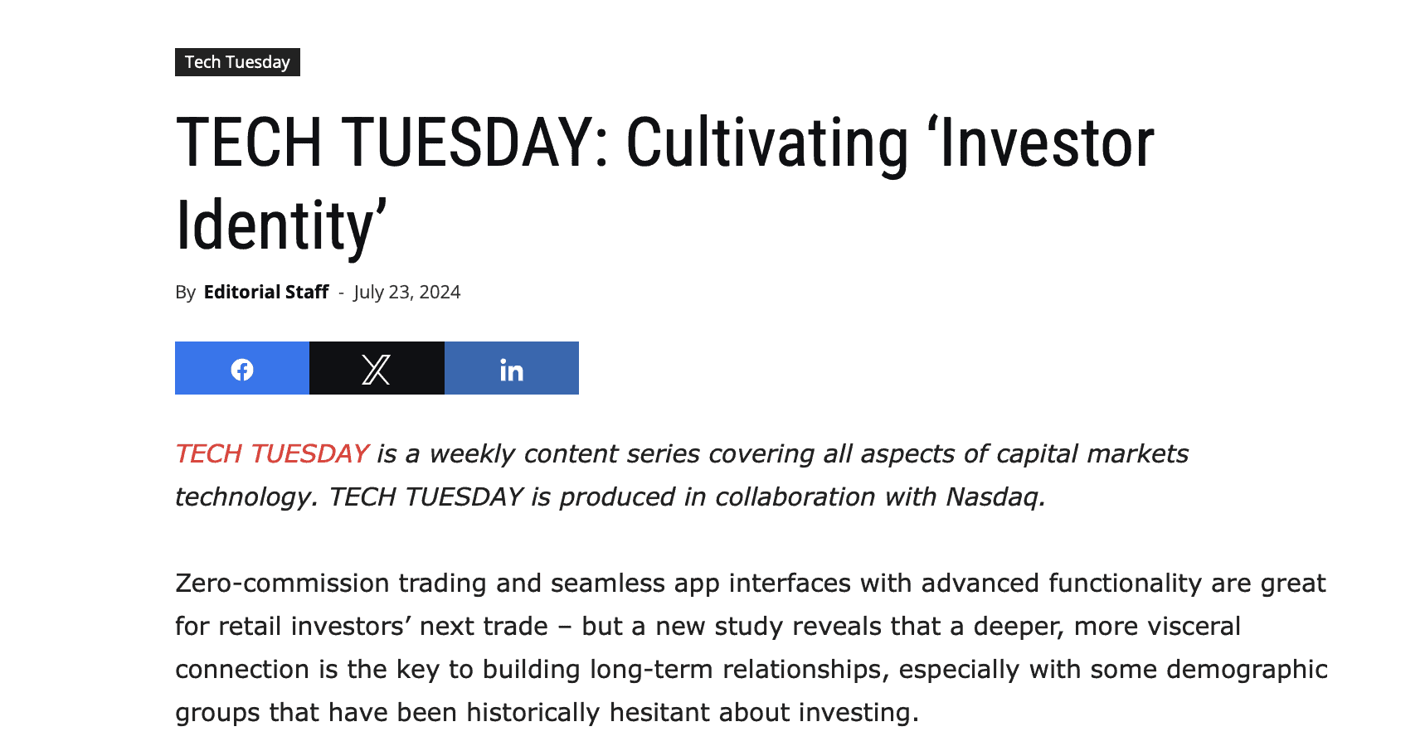
Task: Click the word Investor in the headline
Action: pos(1047,143)
